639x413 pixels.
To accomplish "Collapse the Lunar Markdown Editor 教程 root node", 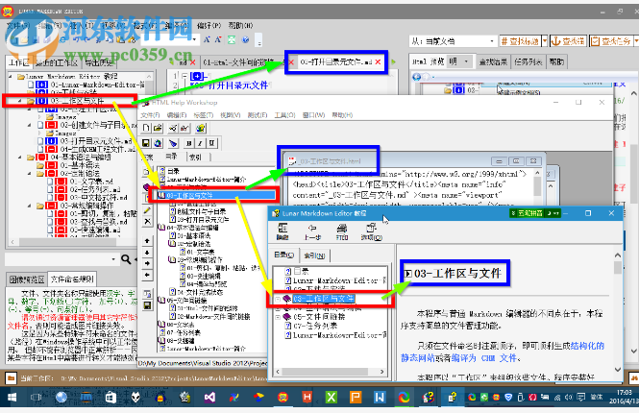I will [x=11, y=77].
